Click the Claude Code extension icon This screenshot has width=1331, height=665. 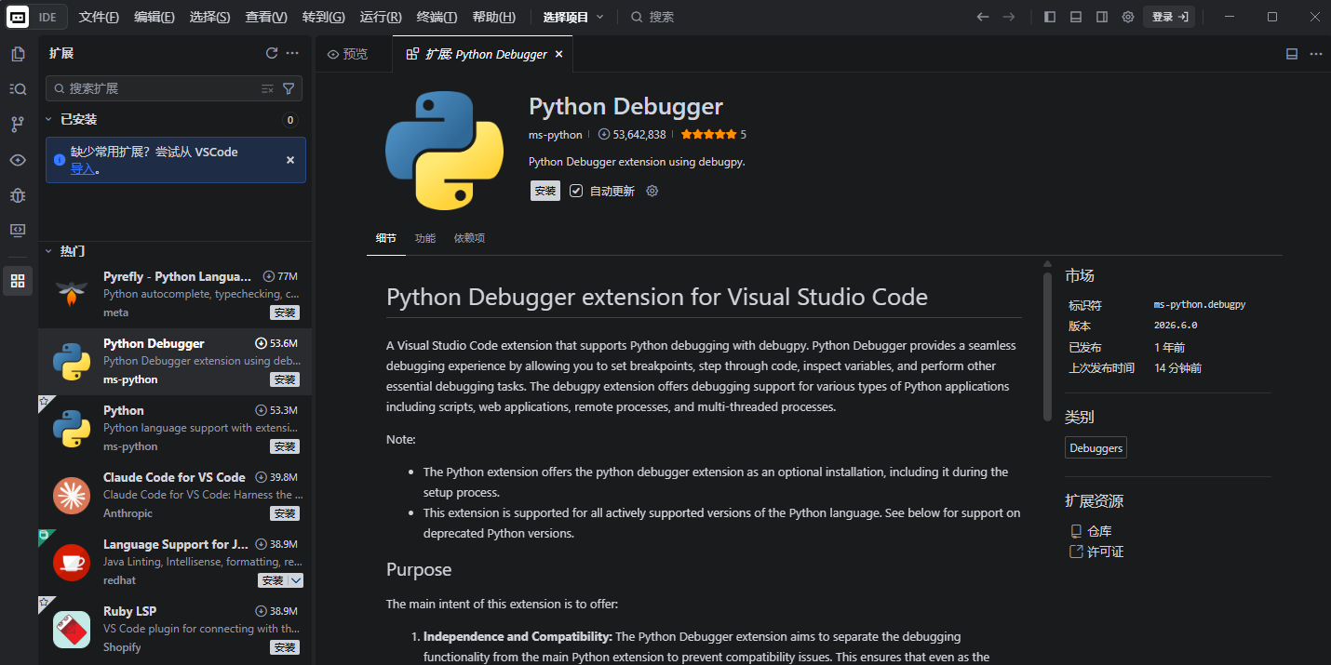coord(72,496)
